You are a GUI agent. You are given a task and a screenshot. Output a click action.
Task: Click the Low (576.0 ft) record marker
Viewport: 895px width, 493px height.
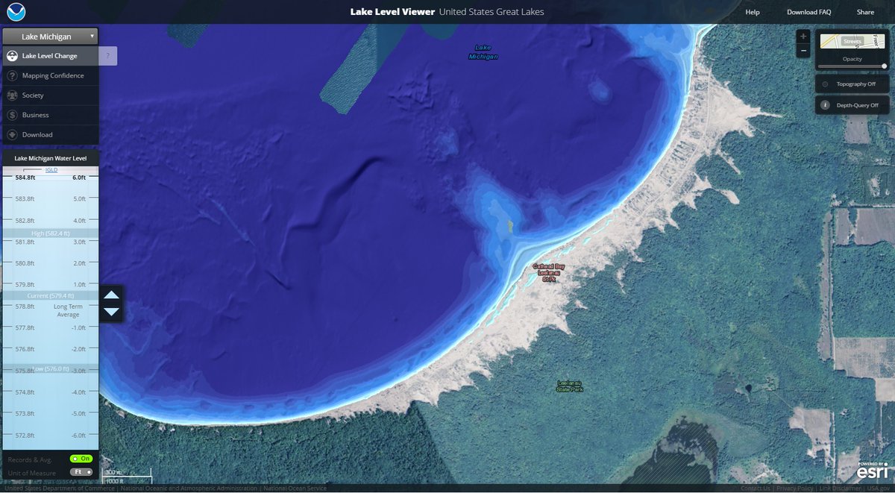point(50,369)
